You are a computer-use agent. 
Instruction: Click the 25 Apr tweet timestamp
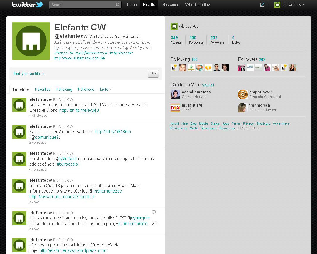click(x=34, y=202)
